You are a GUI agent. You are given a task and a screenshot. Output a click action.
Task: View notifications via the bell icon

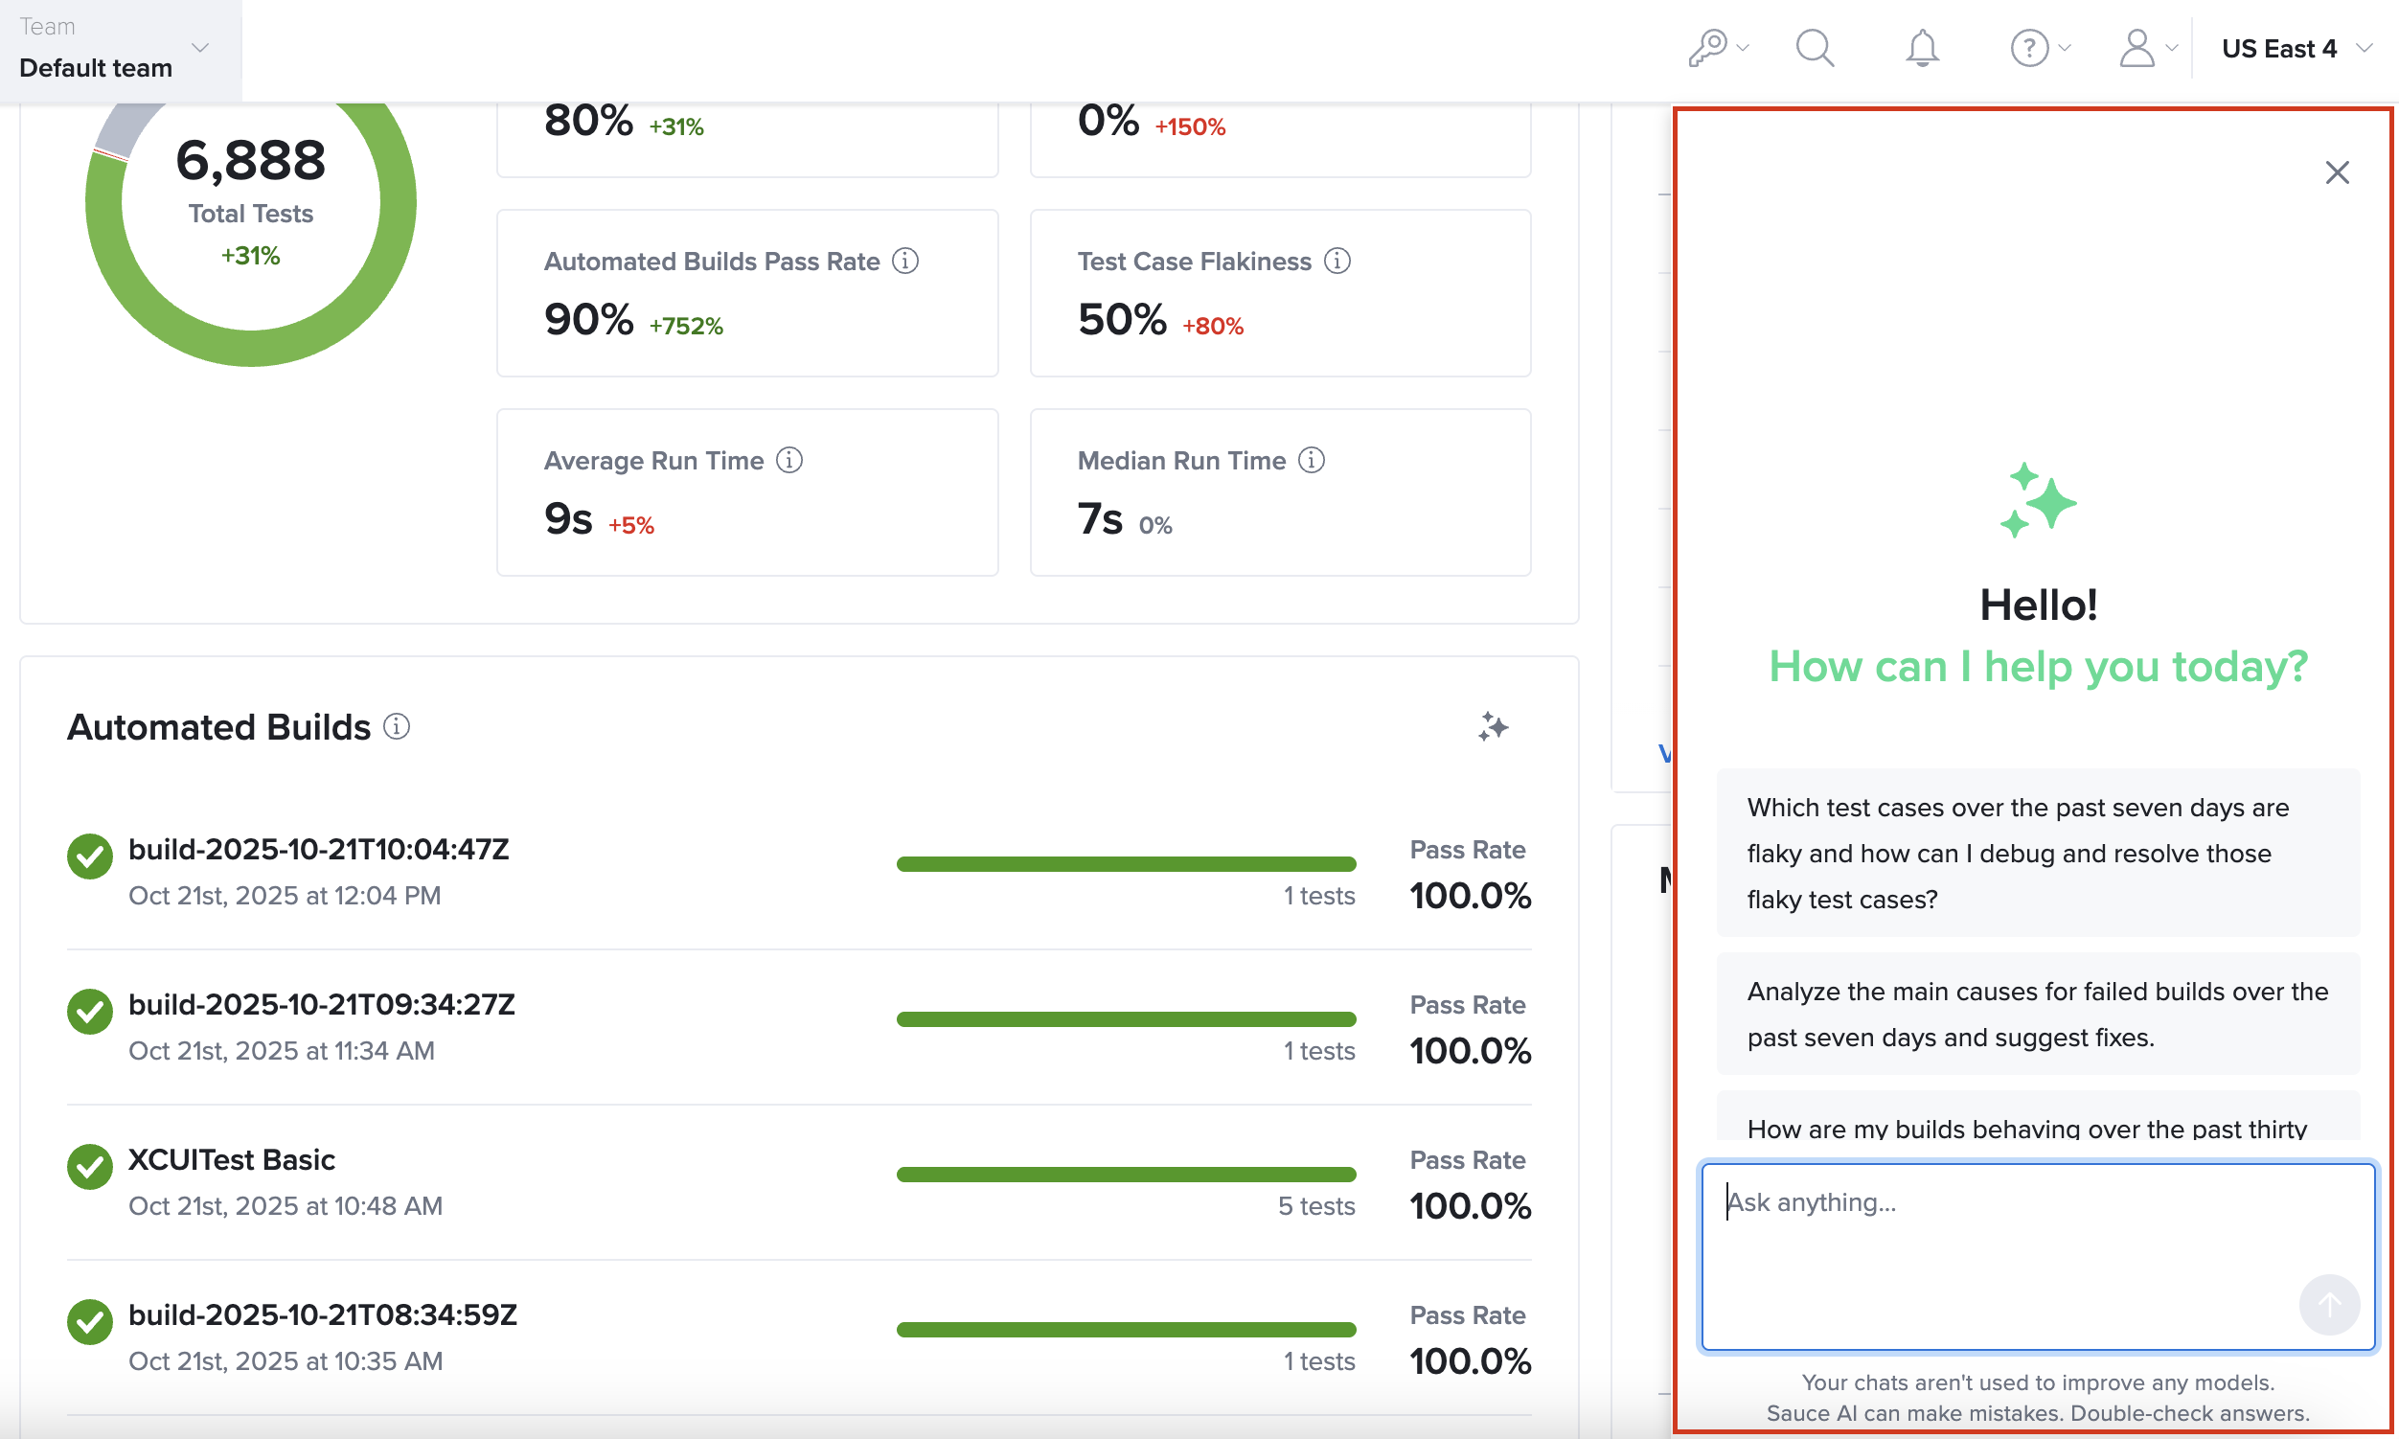1922,47
